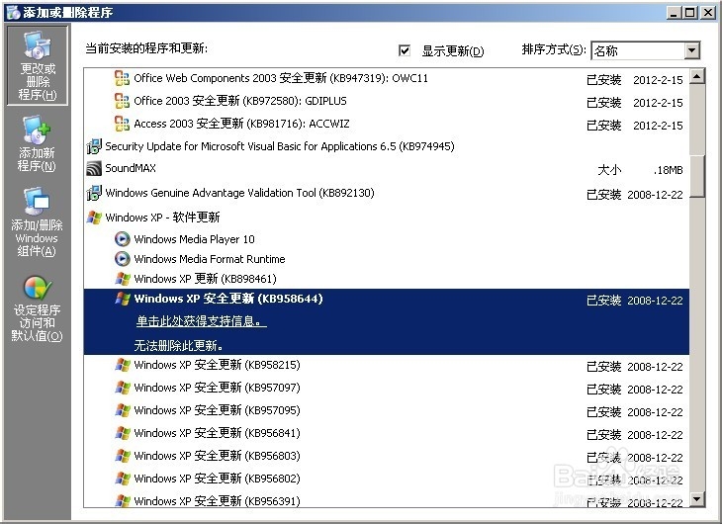The width and height of the screenshot is (722, 524).
Task: Select Windows XP 更新 (KB898461) entry
Action: coord(206,279)
